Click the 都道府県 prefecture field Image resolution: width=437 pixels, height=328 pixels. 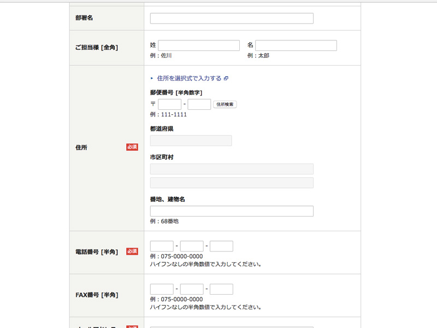190,140
